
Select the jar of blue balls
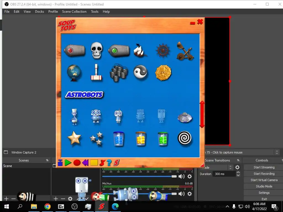click(x=119, y=139)
